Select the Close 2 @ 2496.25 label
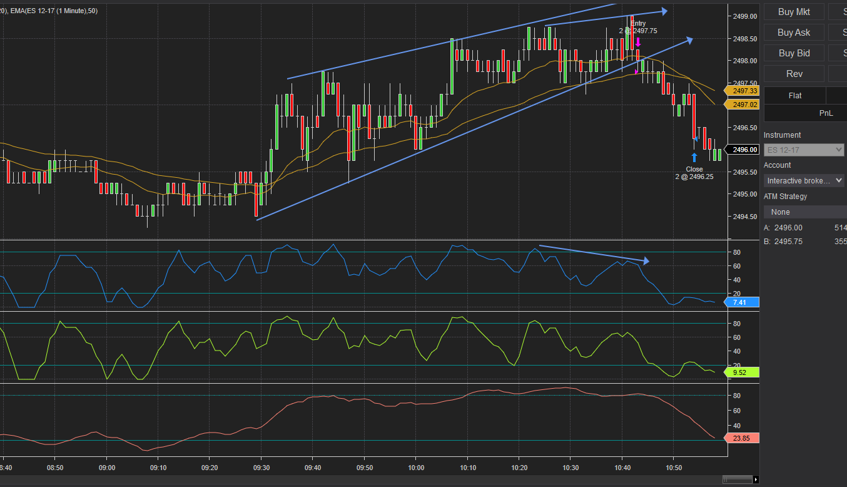The height and width of the screenshot is (487, 847). click(x=694, y=173)
